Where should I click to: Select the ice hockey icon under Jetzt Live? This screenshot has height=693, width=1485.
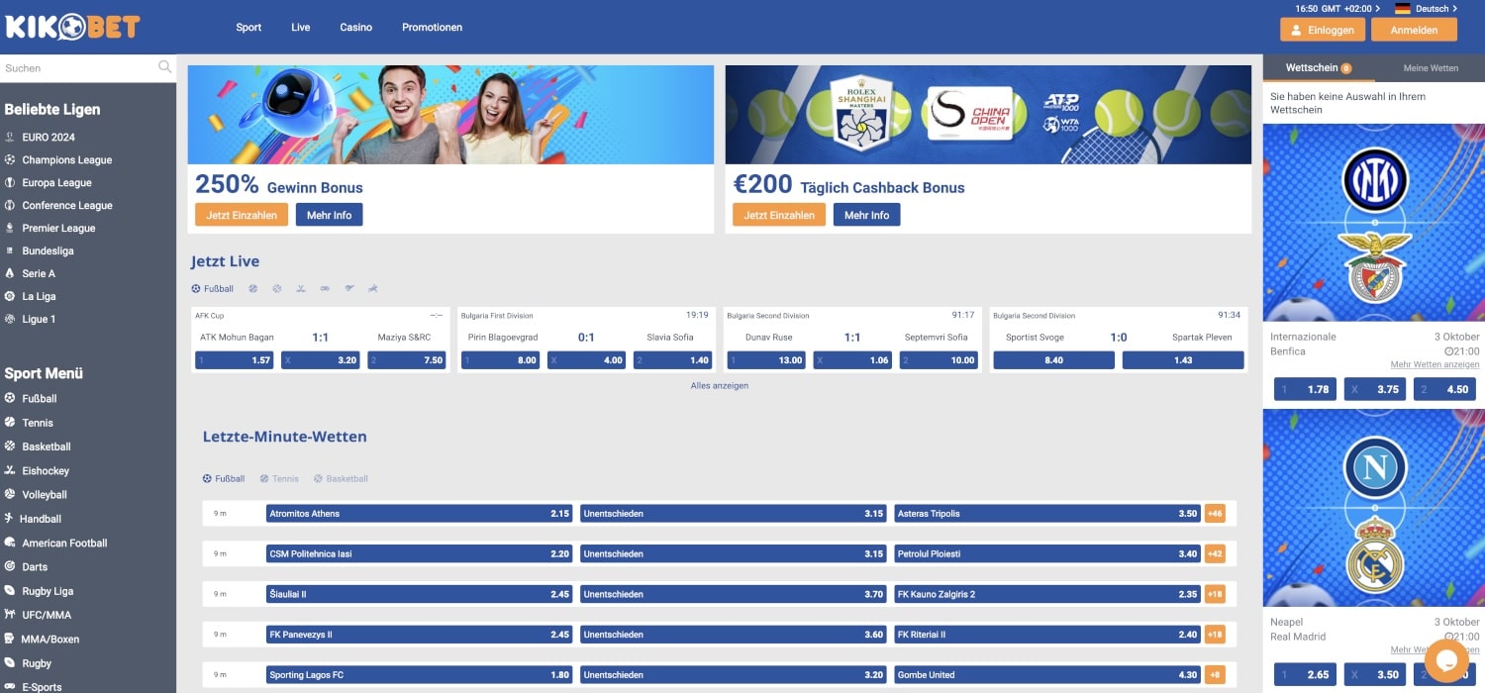click(301, 289)
